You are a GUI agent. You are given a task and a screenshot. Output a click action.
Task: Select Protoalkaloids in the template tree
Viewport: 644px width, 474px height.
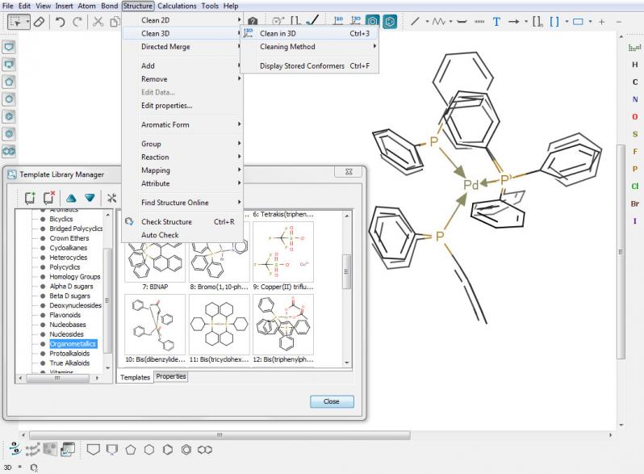(70, 354)
